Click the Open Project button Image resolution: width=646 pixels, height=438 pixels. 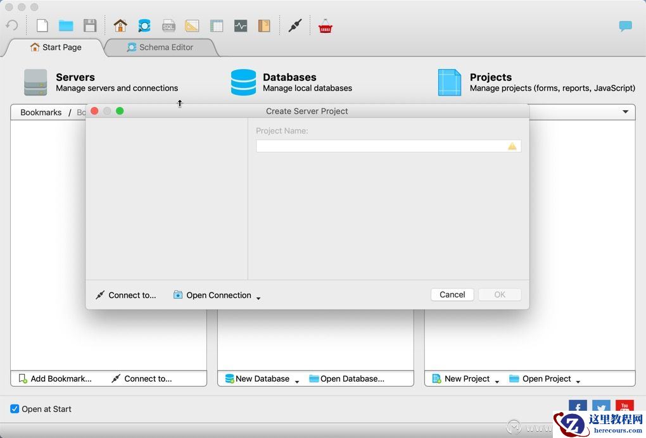pos(540,379)
